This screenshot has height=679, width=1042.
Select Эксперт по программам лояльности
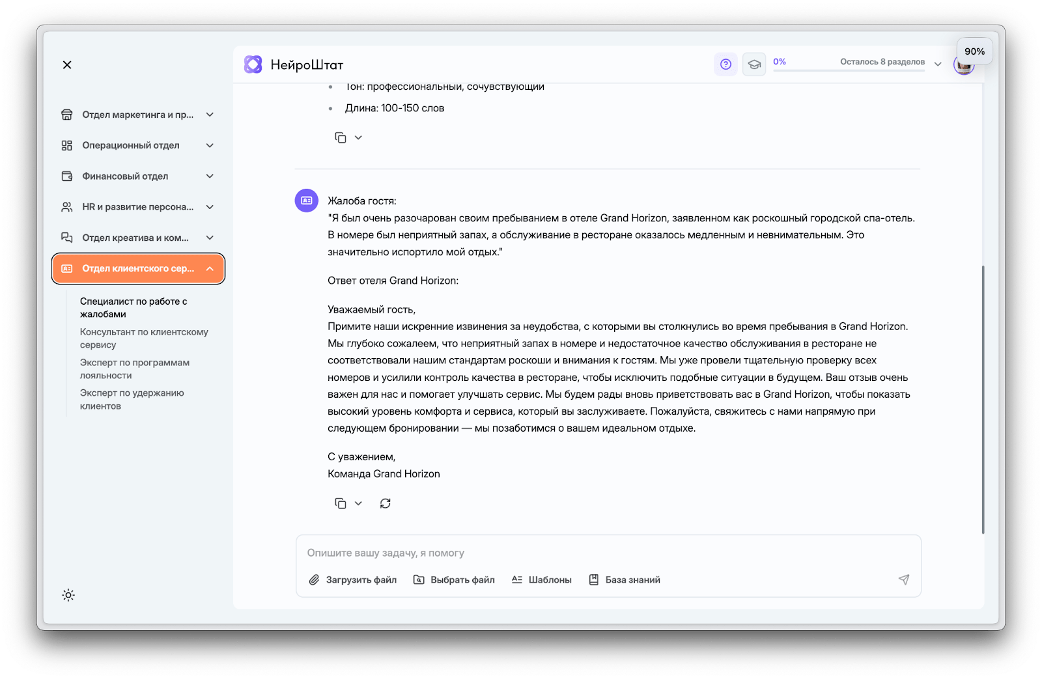click(x=135, y=368)
